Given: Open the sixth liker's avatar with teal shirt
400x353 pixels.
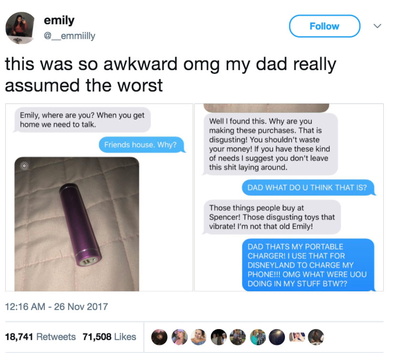Looking at the screenshot, I should 258,337.
